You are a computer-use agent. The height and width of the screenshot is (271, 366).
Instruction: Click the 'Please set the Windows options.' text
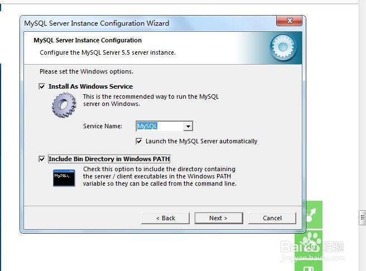point(86,71)
